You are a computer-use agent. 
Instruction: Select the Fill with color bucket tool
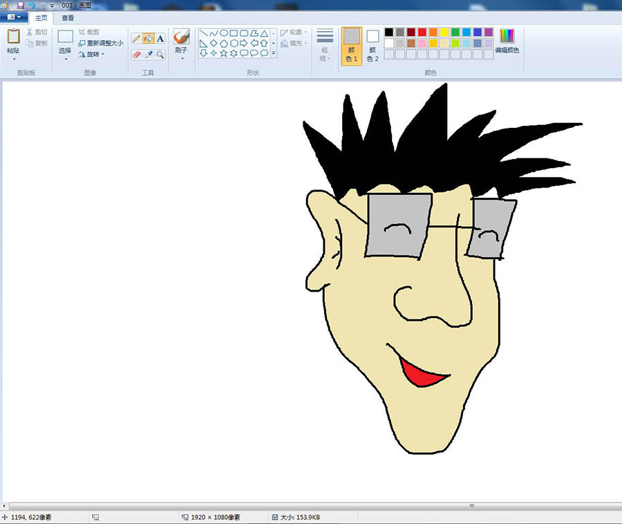pyautogui.click(x=149, y=39)
